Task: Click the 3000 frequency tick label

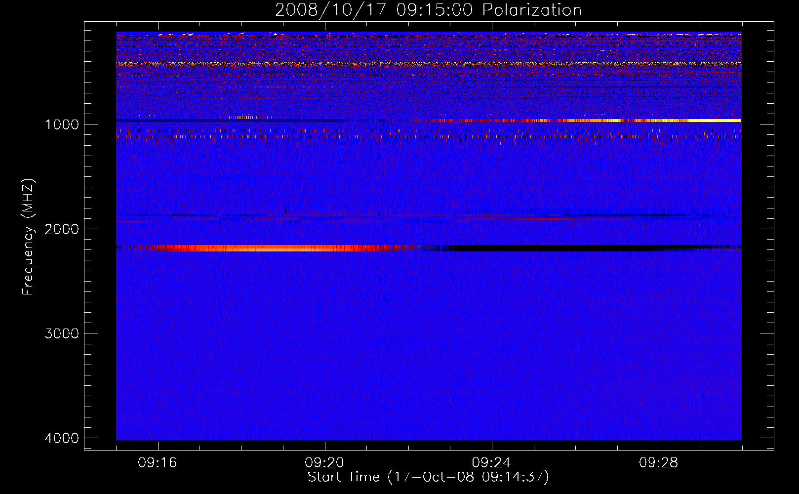Action: (62, 333)
